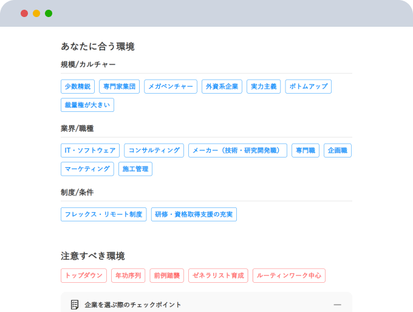Select the 年功序列 warning tag
Image resolution: width=413 pixels, height=312 pixels.
[128, 276]
